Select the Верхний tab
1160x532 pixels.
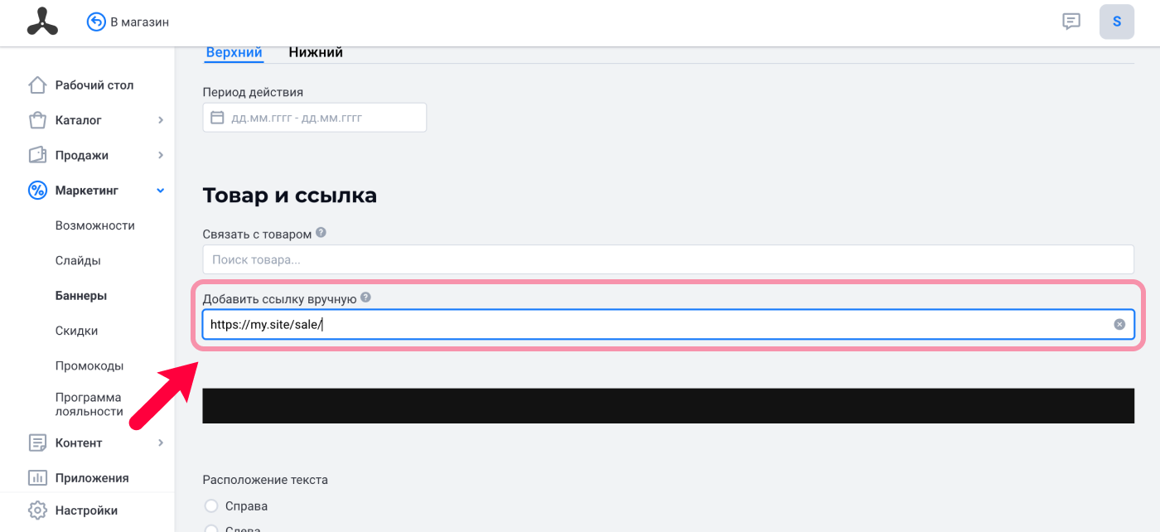click(234, 52)
